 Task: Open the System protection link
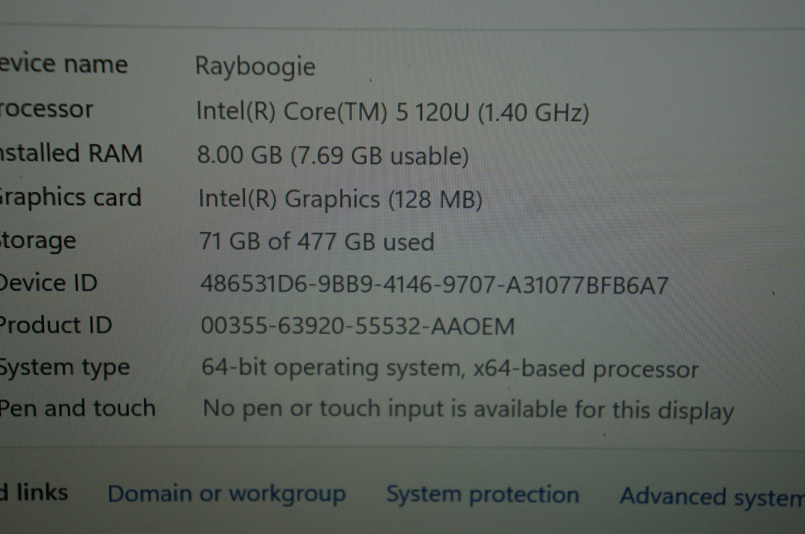[x=482, y=495]
